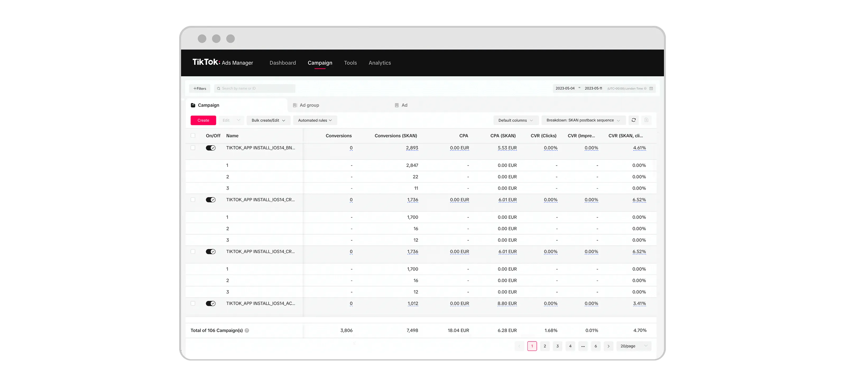Click the CPA (SKAN) column header
This screenshot has width=867, height=388.
coord(503,136)
